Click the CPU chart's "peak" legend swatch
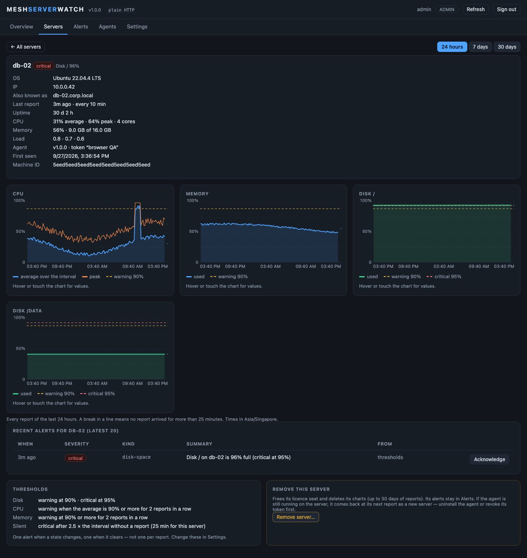Viewport: 527px width, 558px height. point(85,277)
